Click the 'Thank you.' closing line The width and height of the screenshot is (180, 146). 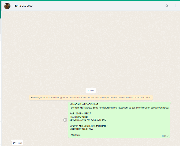click(x=75, y=135)
